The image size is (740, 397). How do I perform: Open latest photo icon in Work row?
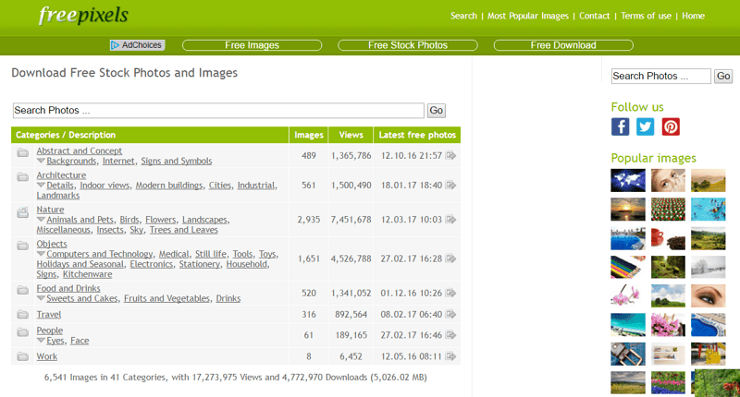tap(450, 356)
